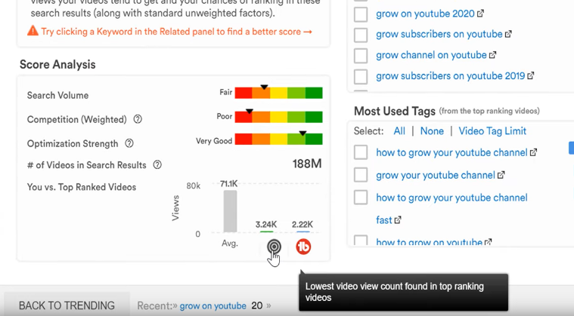Image resolution: width=574 pixels, height=316 pixels.
Task: Click the Video Tag Limit selection option
Action: [492, 131]
